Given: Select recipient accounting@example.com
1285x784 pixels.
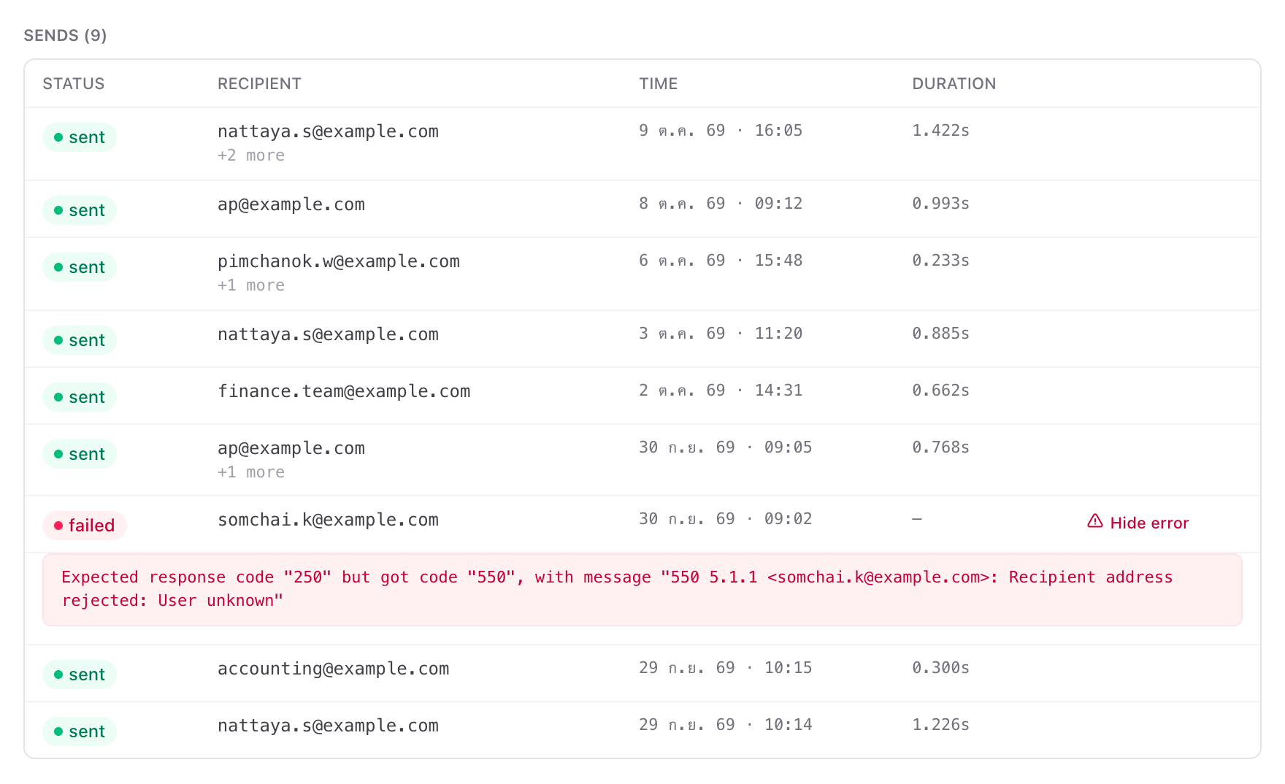Looking at the screenshot, I should 334,669.
